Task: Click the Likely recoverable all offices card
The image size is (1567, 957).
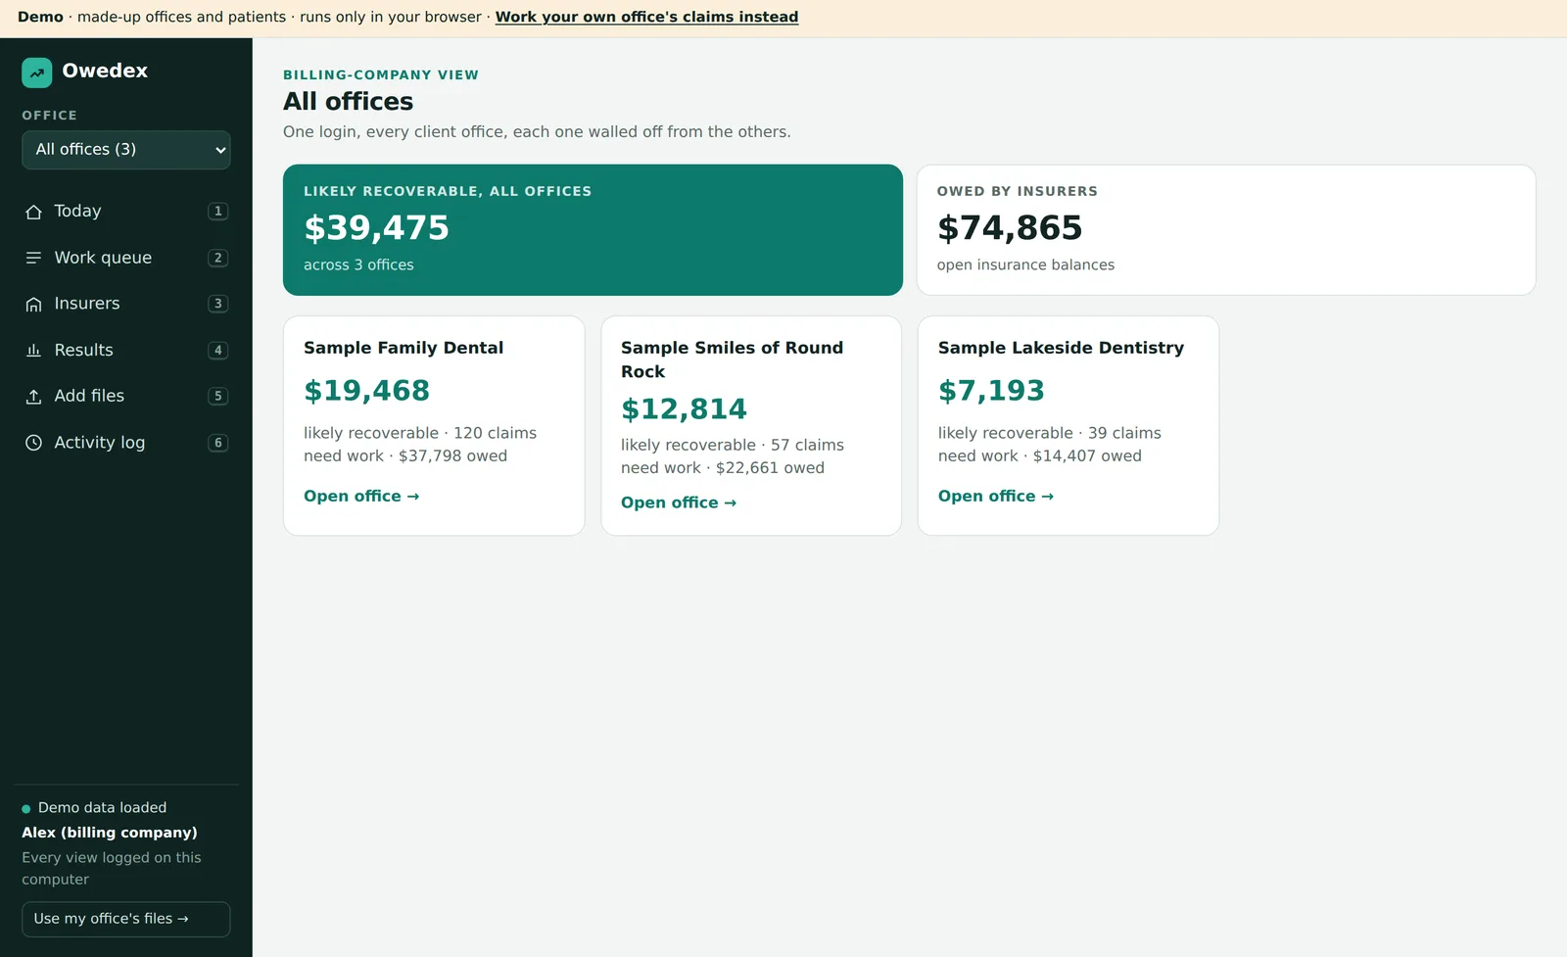Action: click(x=593, y=230)
